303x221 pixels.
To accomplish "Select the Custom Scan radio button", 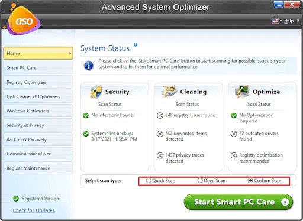I will (250, 180).
